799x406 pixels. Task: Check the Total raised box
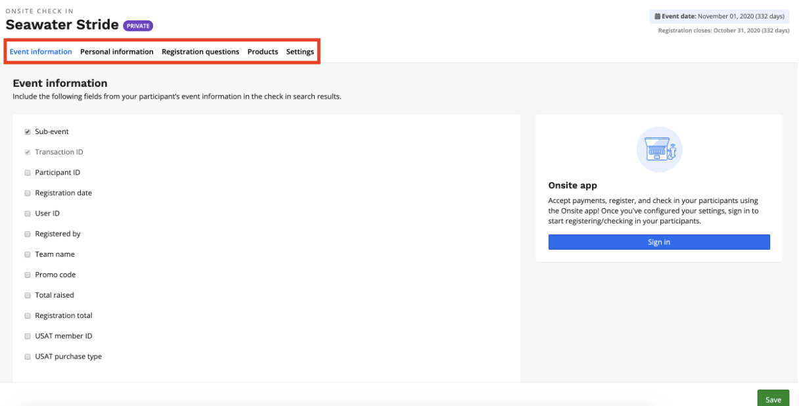tap(28, 295)
